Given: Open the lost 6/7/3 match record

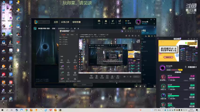Looking at the screenshot, I should click(177, 78).
